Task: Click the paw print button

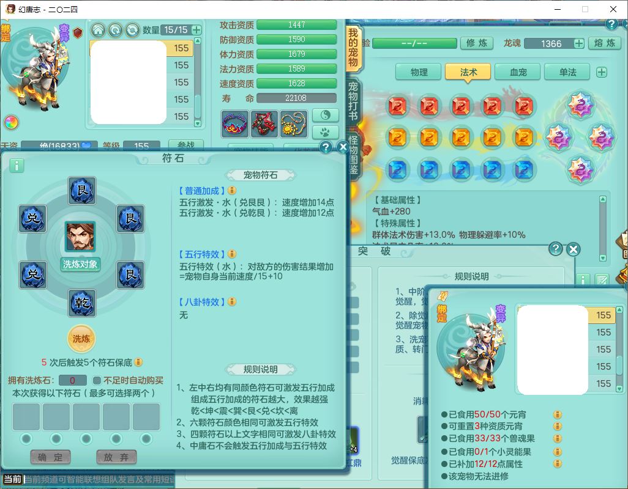Action: [x=325, y=132]
